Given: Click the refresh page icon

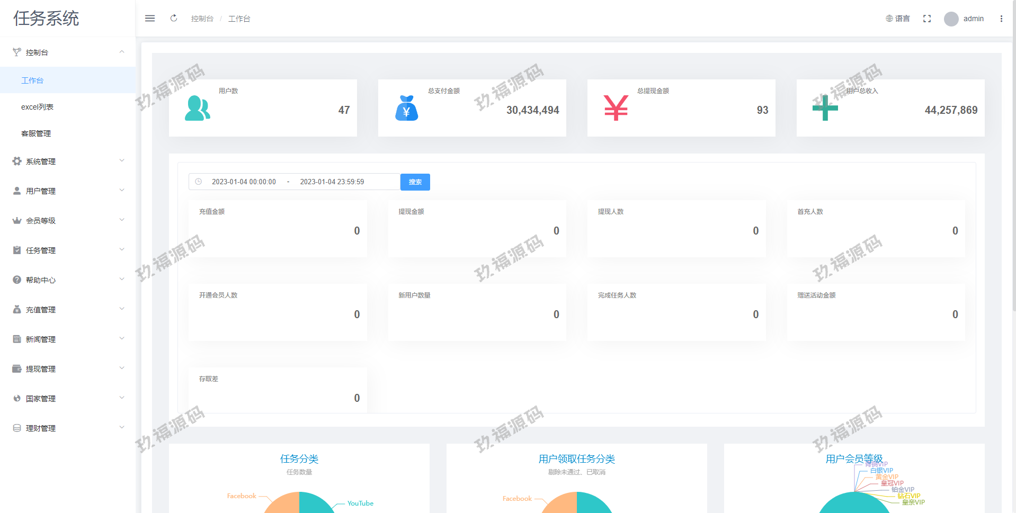Looking at the screenshot, I should [174, 19].
